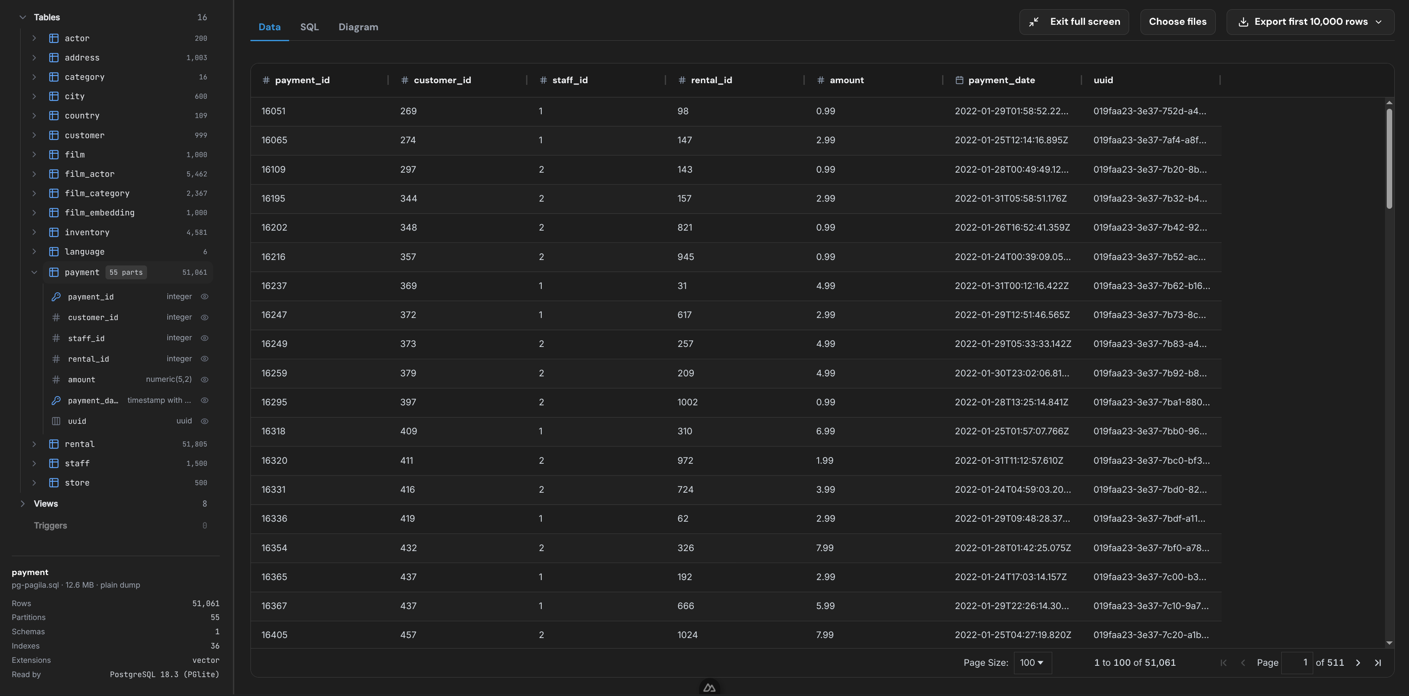1409x696 pixels.
Task: Toggle visibility of uuid column
Action: (205, 421)
